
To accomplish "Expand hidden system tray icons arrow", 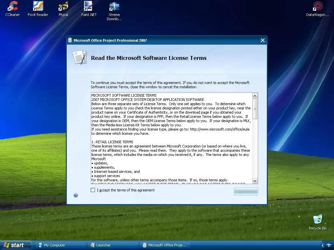I will click(x=323, y=245).
